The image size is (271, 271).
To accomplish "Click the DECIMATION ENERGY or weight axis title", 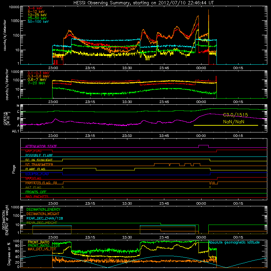I will point(5,220).
